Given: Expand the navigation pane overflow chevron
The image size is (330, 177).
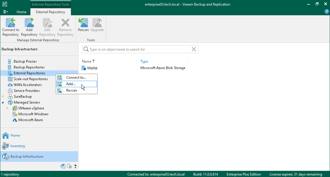Looking at the screenshot, I should coord(75,166).
